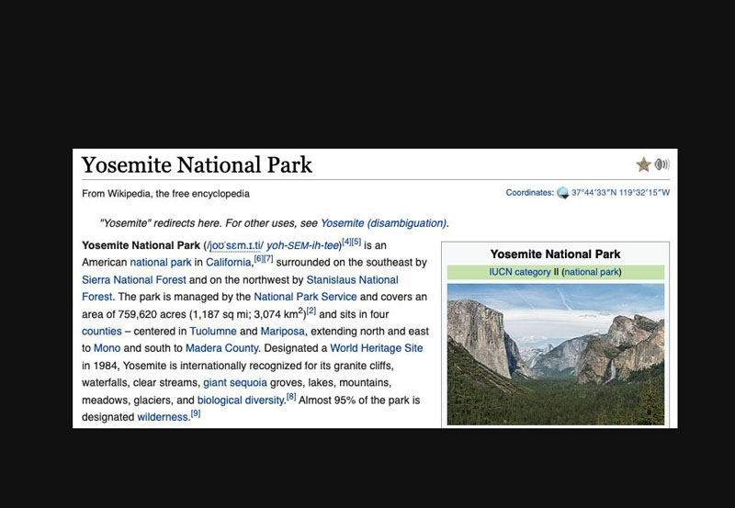
Task: Click the counties link
Action: [102, 332]
